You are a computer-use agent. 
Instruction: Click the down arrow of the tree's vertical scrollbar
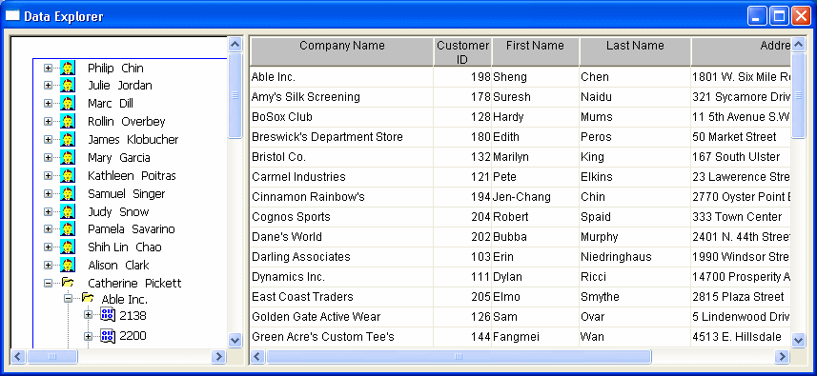pos(235,340)
